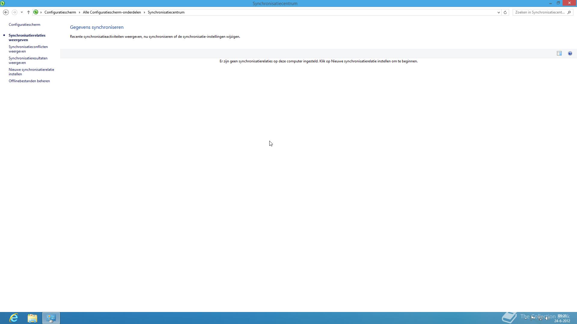Open the Help question mark icon

pos(570,53)
